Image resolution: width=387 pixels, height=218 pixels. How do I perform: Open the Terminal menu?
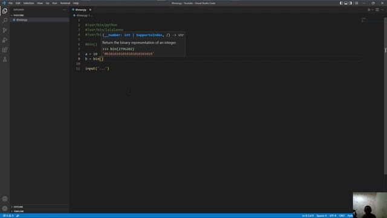pyautogui.click(x=65, y=3)
